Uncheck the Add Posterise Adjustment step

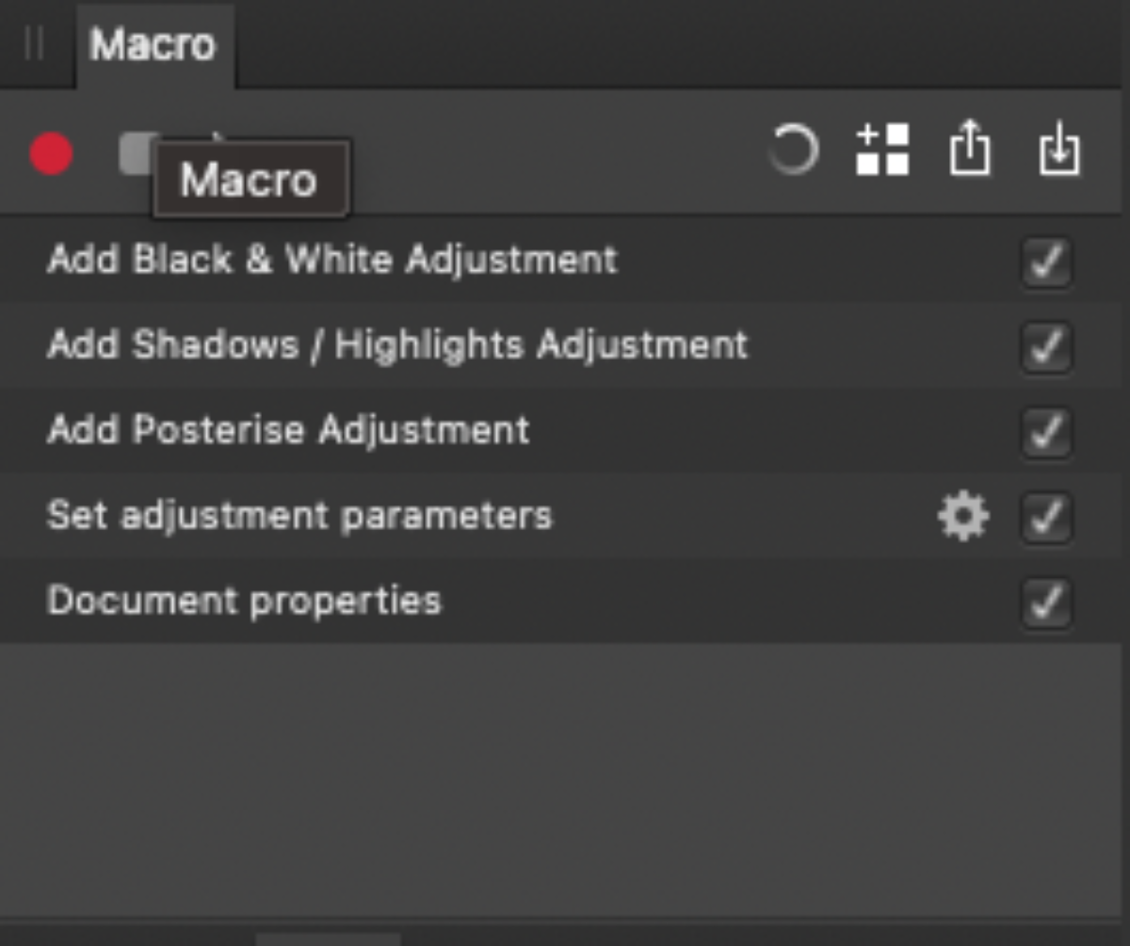point(1045,430)
